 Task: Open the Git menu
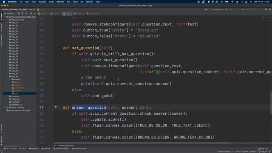82,2
